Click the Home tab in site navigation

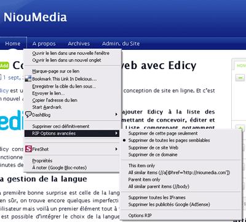(13, 43)
